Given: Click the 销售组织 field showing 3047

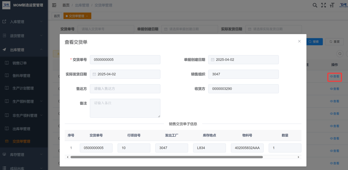Looking at the screenshot, I should click(x=244, y=74).
